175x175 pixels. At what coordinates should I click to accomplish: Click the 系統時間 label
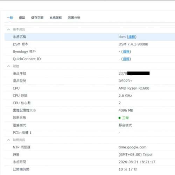(x=19, y=162)
